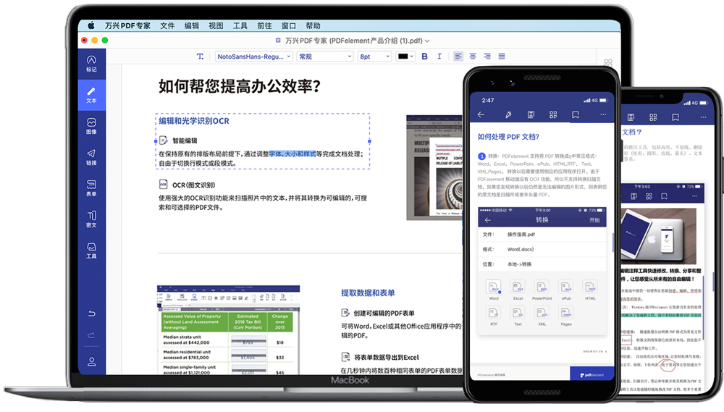Tap the bookmark icon on rear phone toolbar
The image size is (724, 412).
(675, 117)
